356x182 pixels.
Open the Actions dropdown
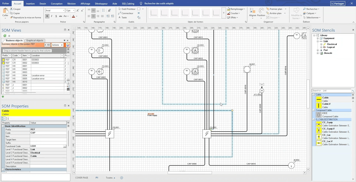57,45
